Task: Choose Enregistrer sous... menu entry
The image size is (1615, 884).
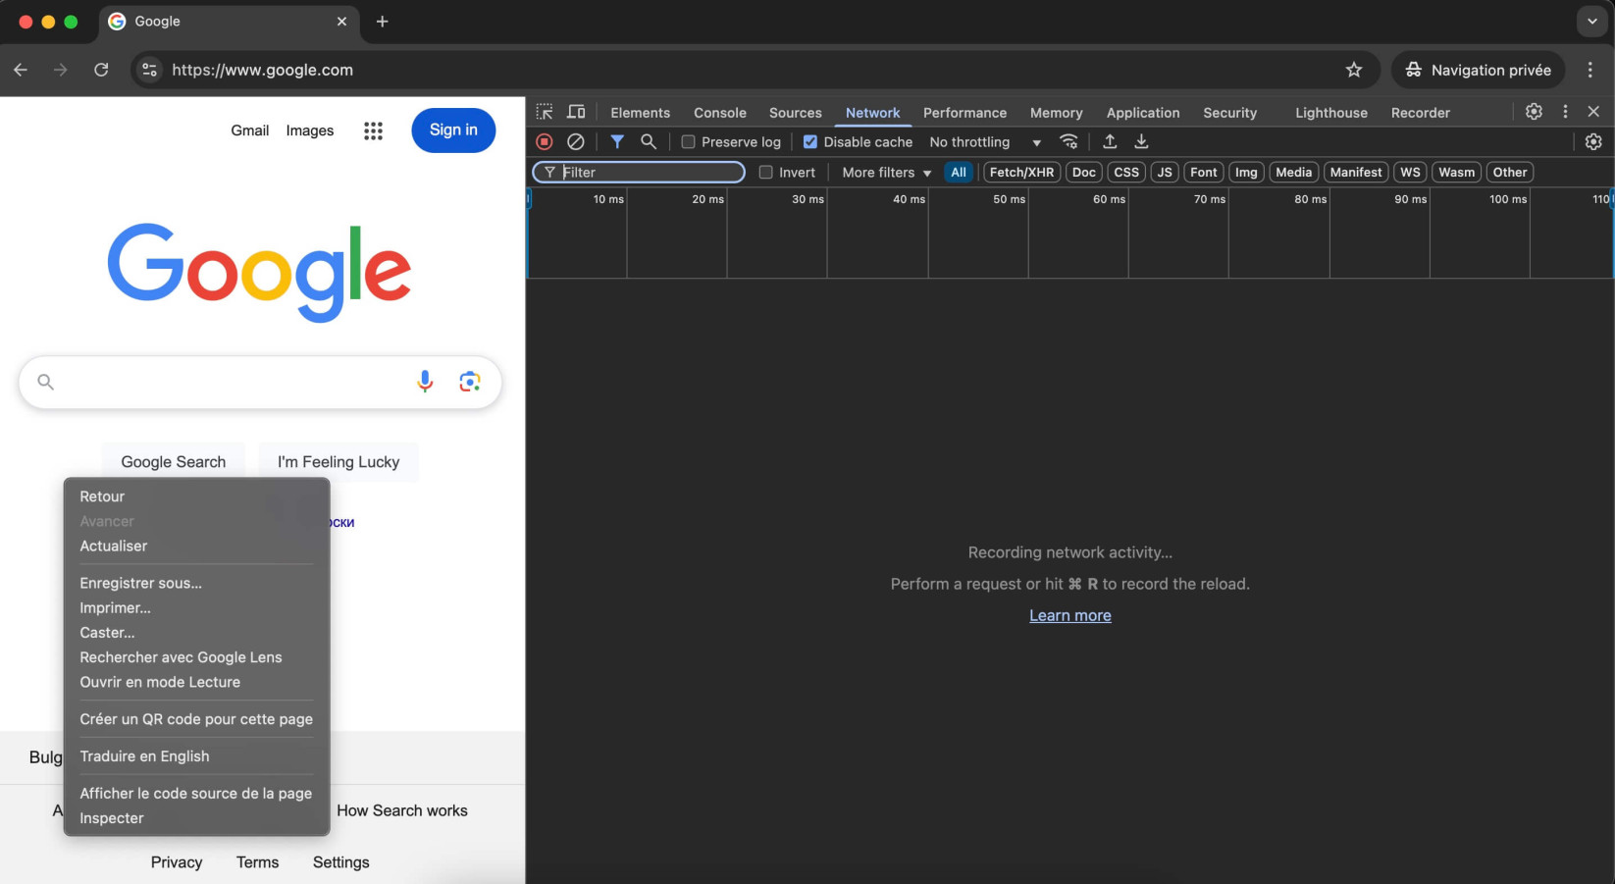Action: click(x=196, y=583)
